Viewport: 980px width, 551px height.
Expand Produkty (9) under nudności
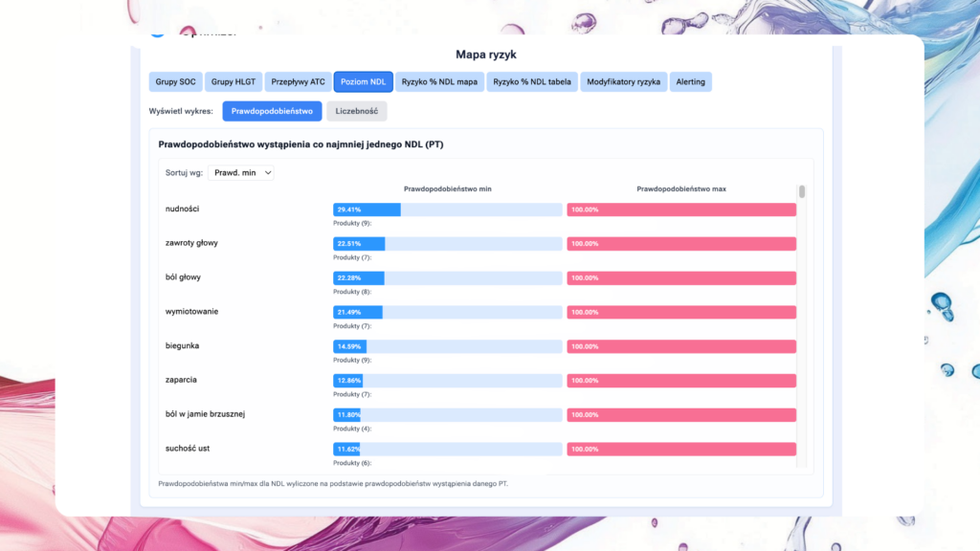click(x=351, y=223)
